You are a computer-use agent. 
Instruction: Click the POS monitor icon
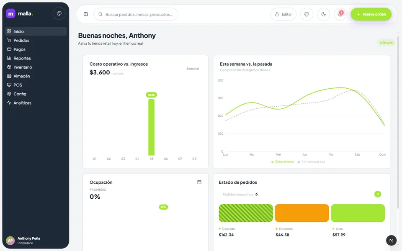pyautogui.click(x=9, y=85)
